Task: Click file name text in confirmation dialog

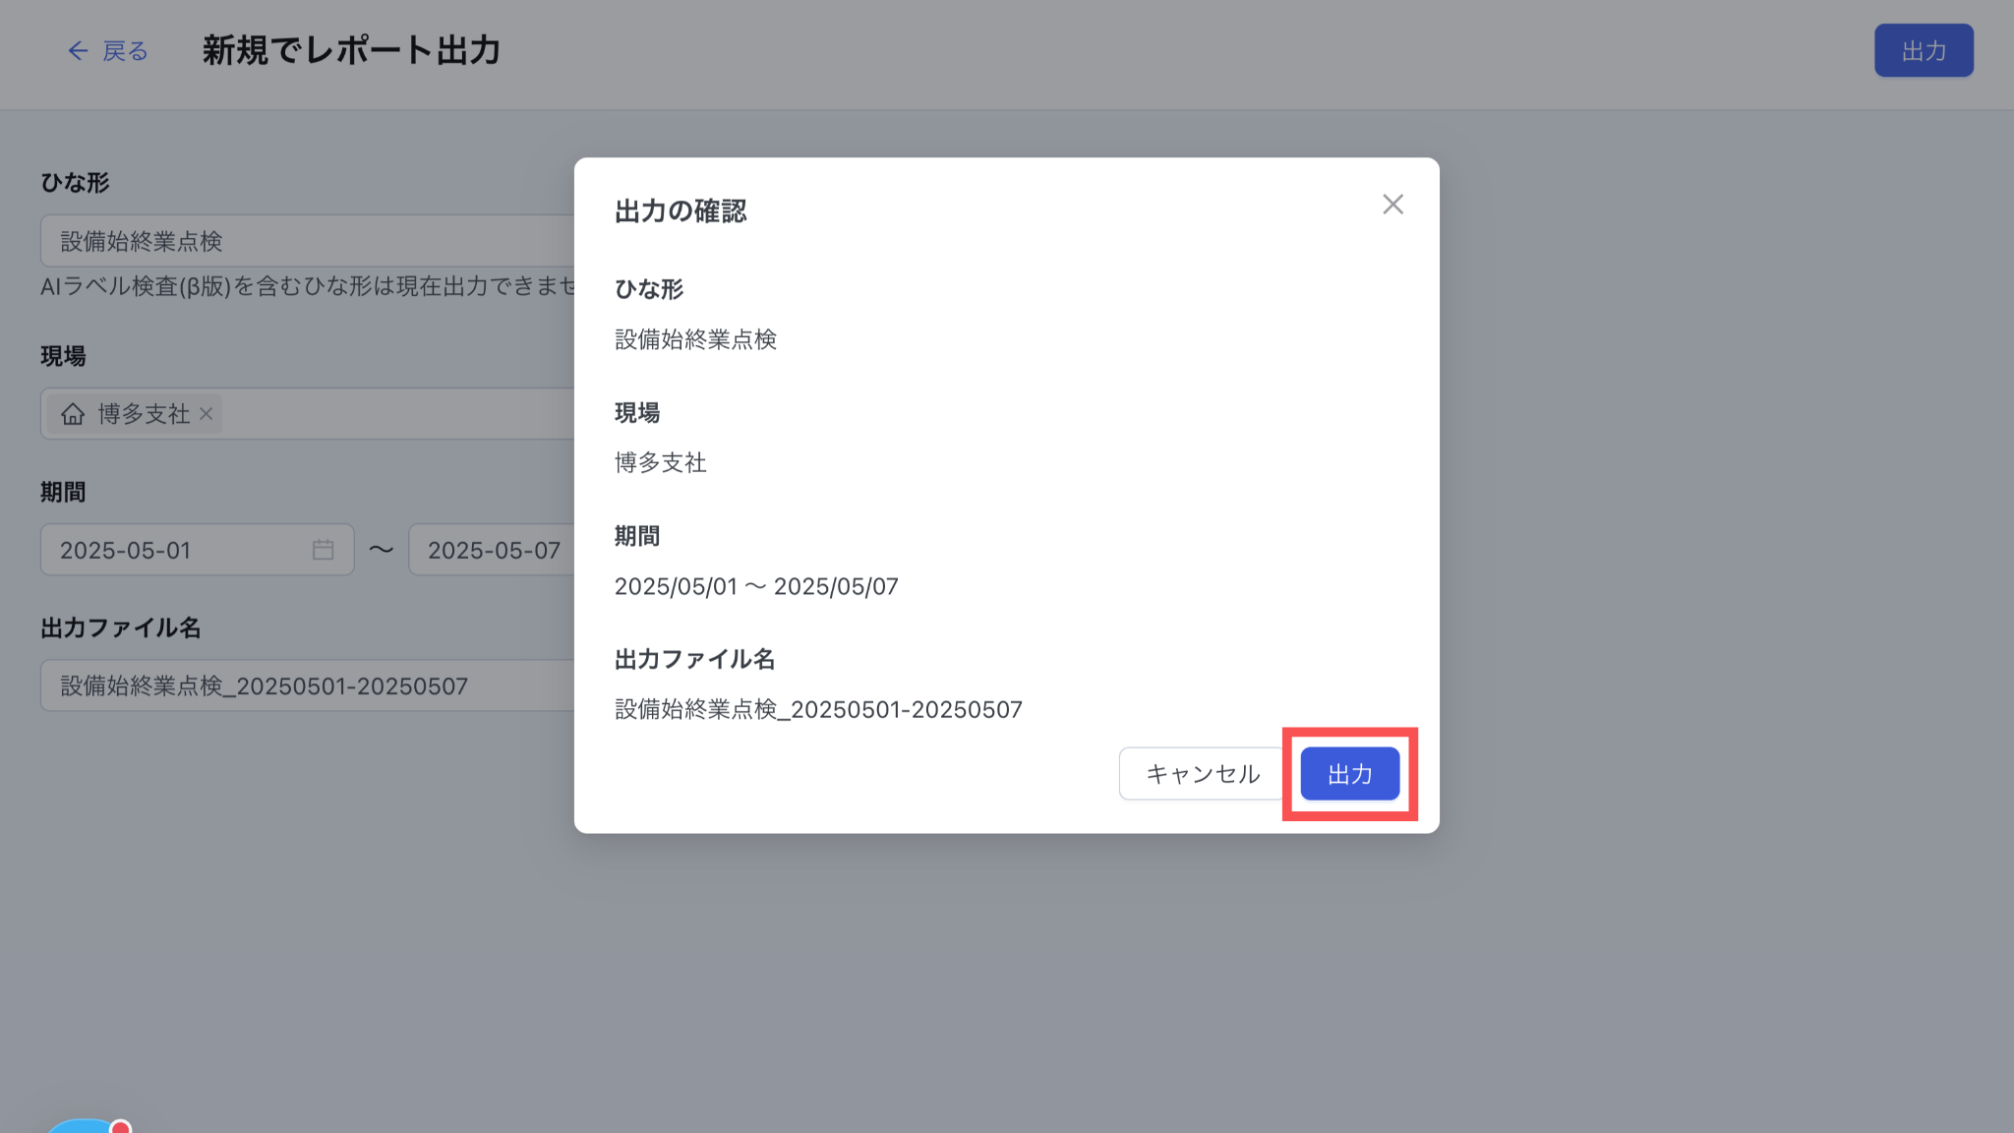Action: (818, 710)
